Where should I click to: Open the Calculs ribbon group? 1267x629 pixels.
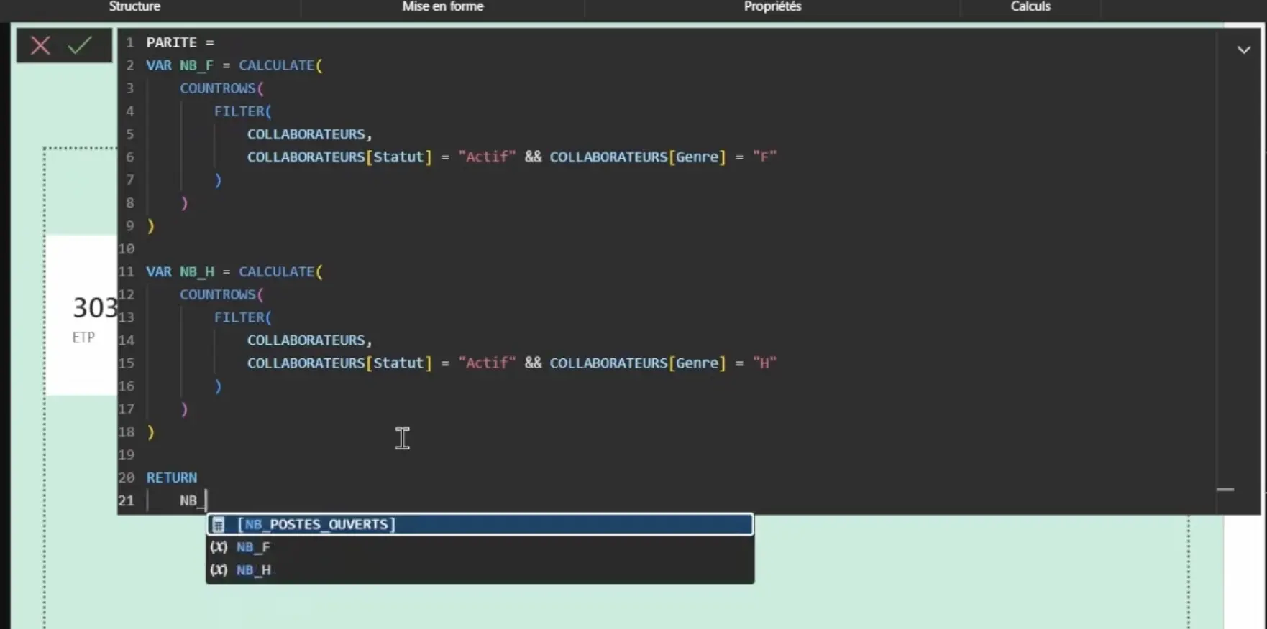coord(1030,6)
